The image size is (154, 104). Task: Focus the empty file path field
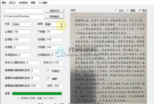(x=23, y=10)
